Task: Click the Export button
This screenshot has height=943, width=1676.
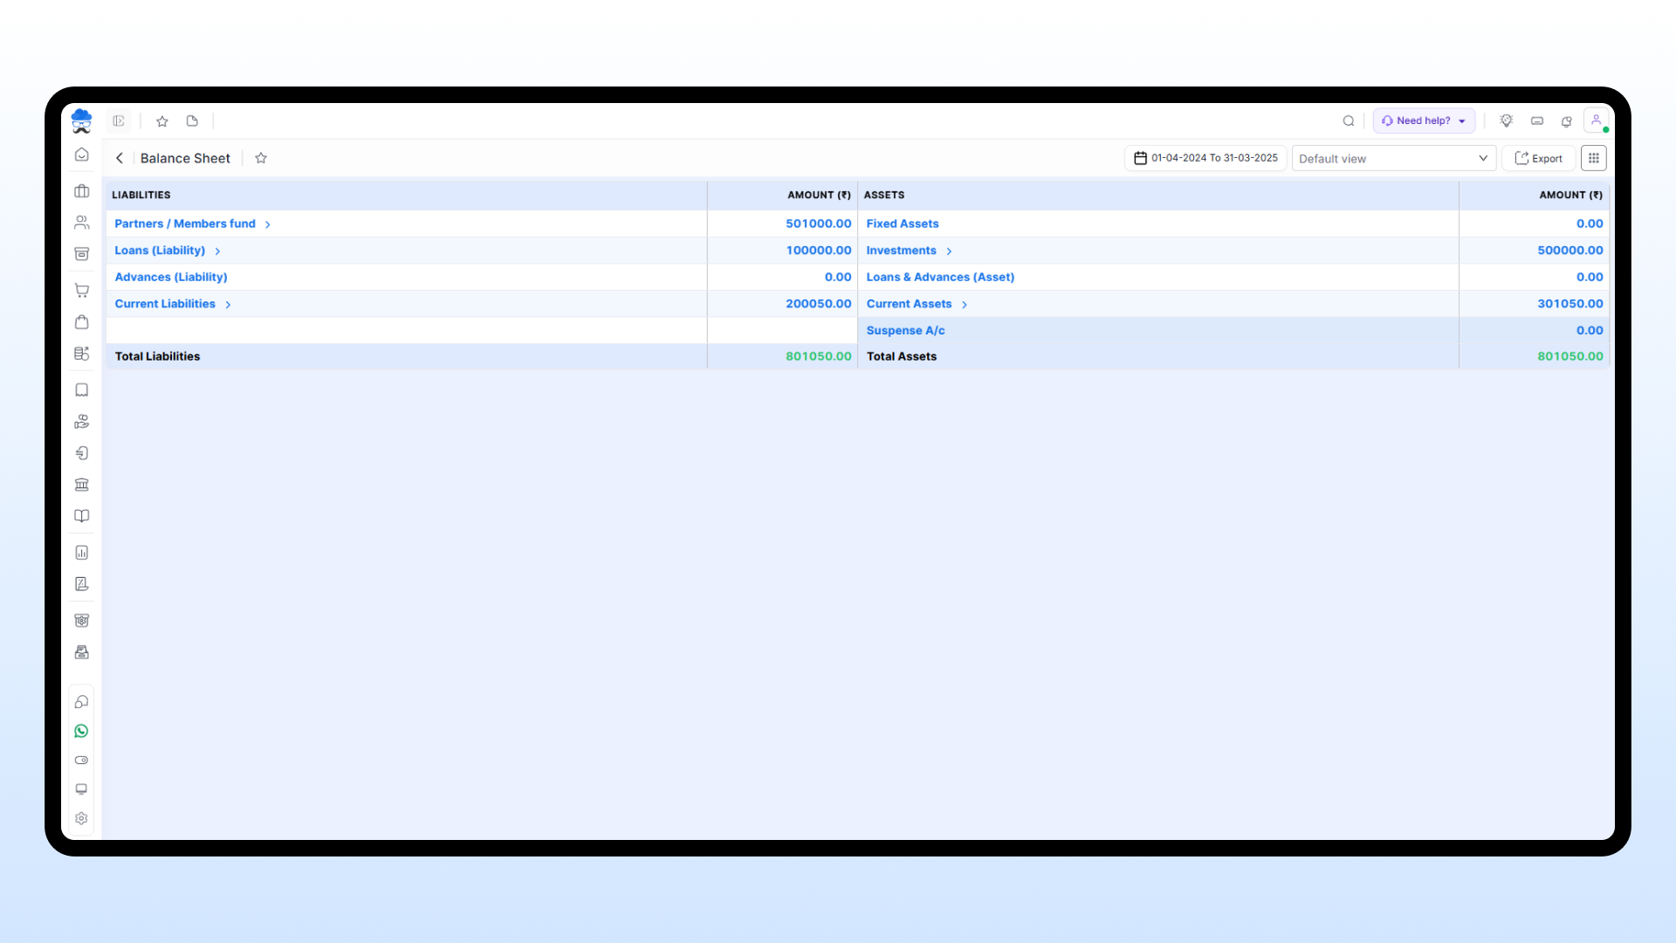Action: pyautogui.click(x=1538, y=158)
